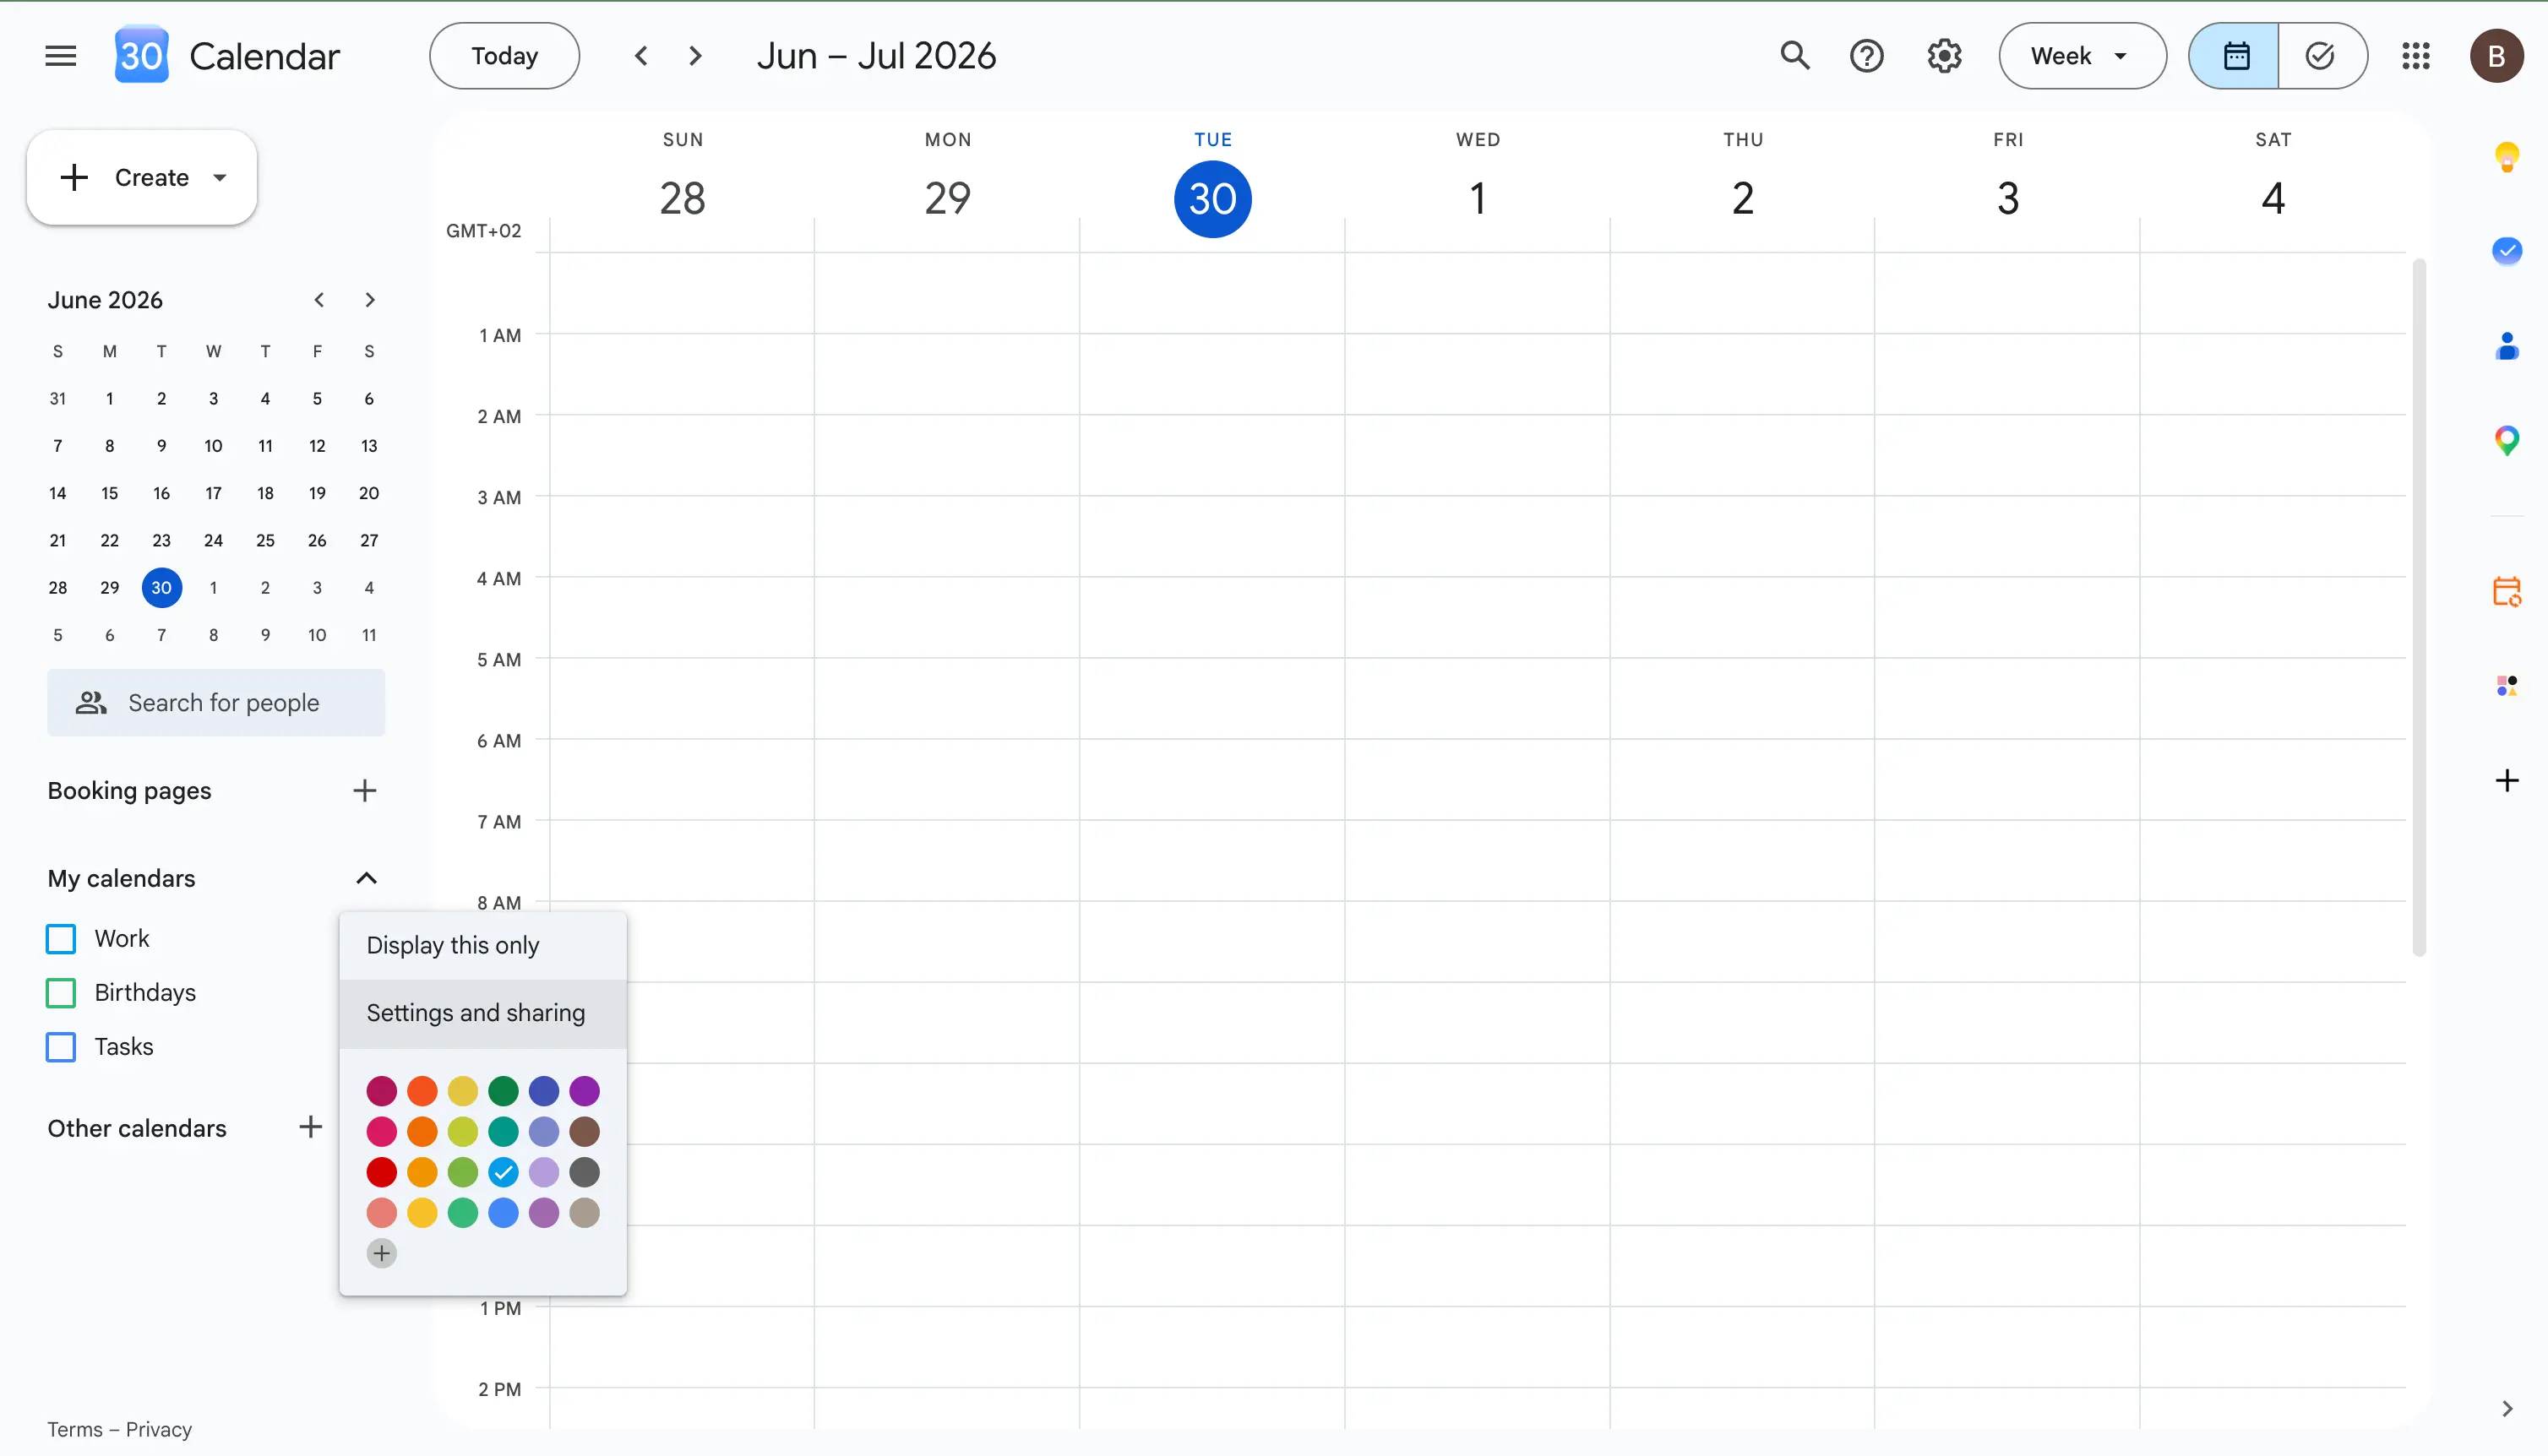This screenshot has height=1456, width=2548.
Task: Open the Week view dropdown
Action: (x=2082, y=56)
